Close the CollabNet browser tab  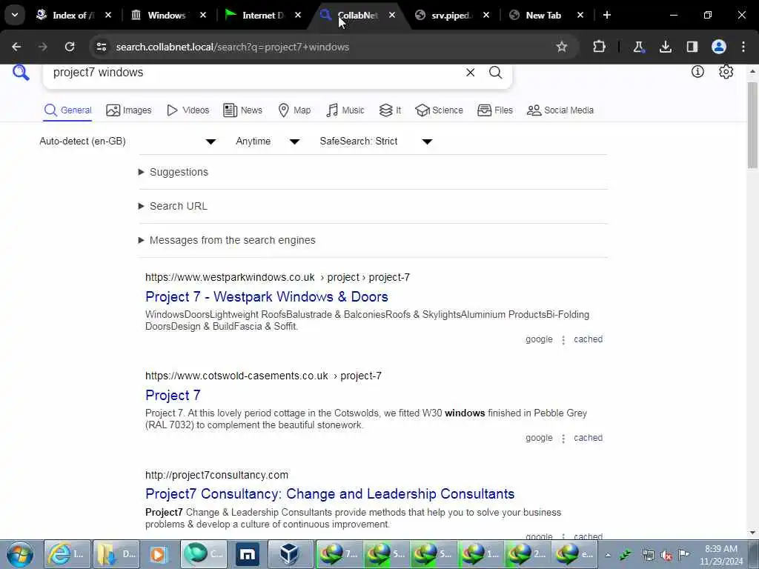pos(392,15)
